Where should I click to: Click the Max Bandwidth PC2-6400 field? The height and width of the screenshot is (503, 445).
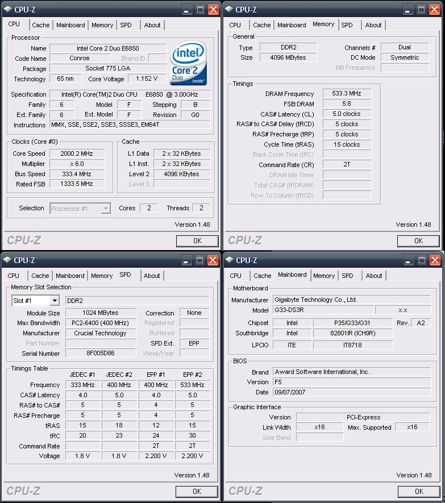point(101,323)
